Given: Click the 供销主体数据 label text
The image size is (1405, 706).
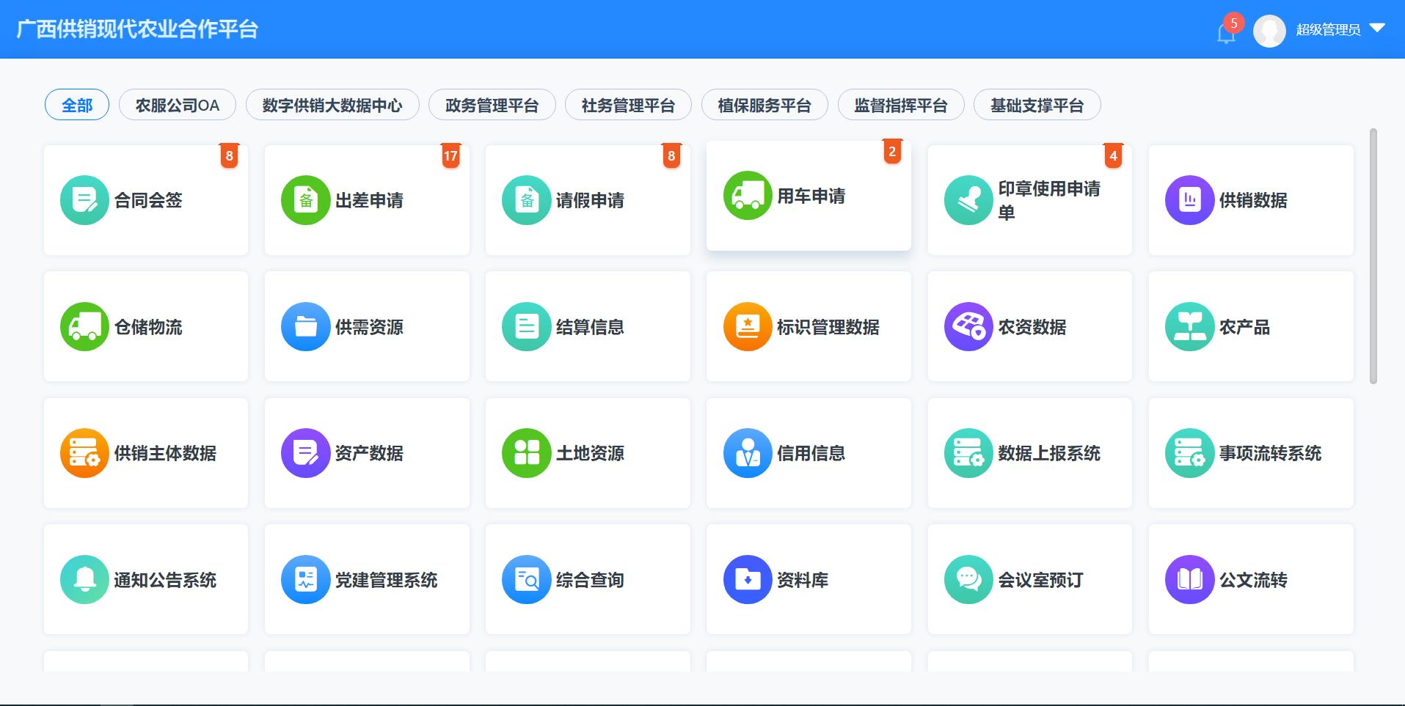Looking at the screenshot, I should click(165, 453).
